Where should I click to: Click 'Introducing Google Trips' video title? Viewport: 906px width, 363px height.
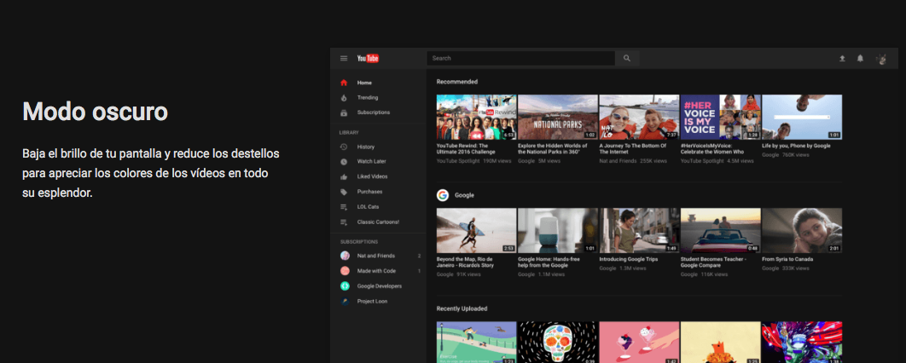[x=629, y=259]
